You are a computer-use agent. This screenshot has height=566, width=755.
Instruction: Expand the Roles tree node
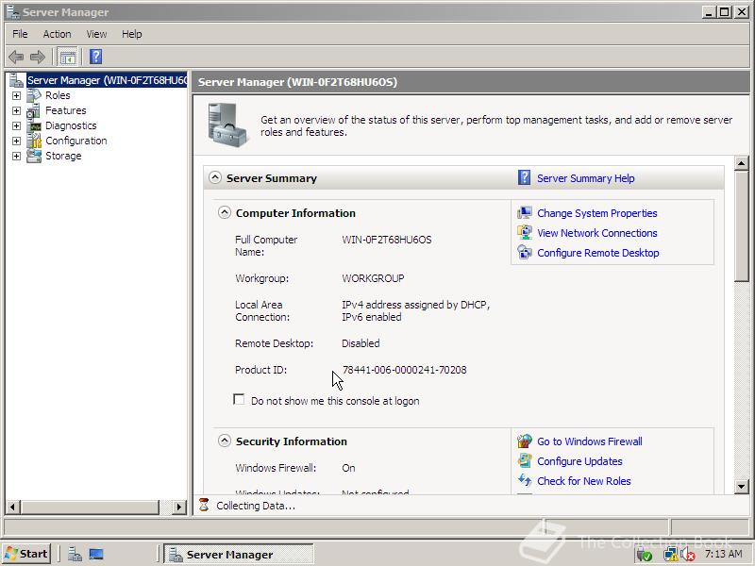[16, 96]
